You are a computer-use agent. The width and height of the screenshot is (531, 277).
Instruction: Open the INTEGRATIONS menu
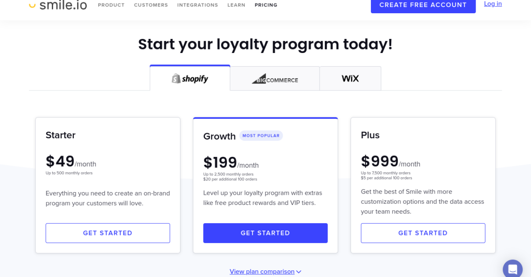(197, 5)
